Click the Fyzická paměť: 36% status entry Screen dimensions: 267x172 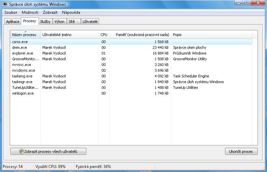coord(93,167)
